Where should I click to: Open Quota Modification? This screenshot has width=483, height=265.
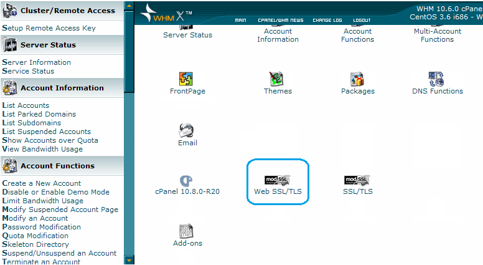(35, 236)
